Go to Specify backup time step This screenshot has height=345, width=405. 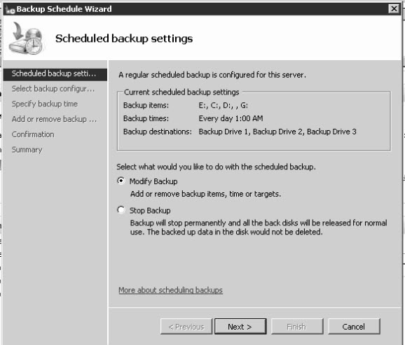(x=45, y=104)
